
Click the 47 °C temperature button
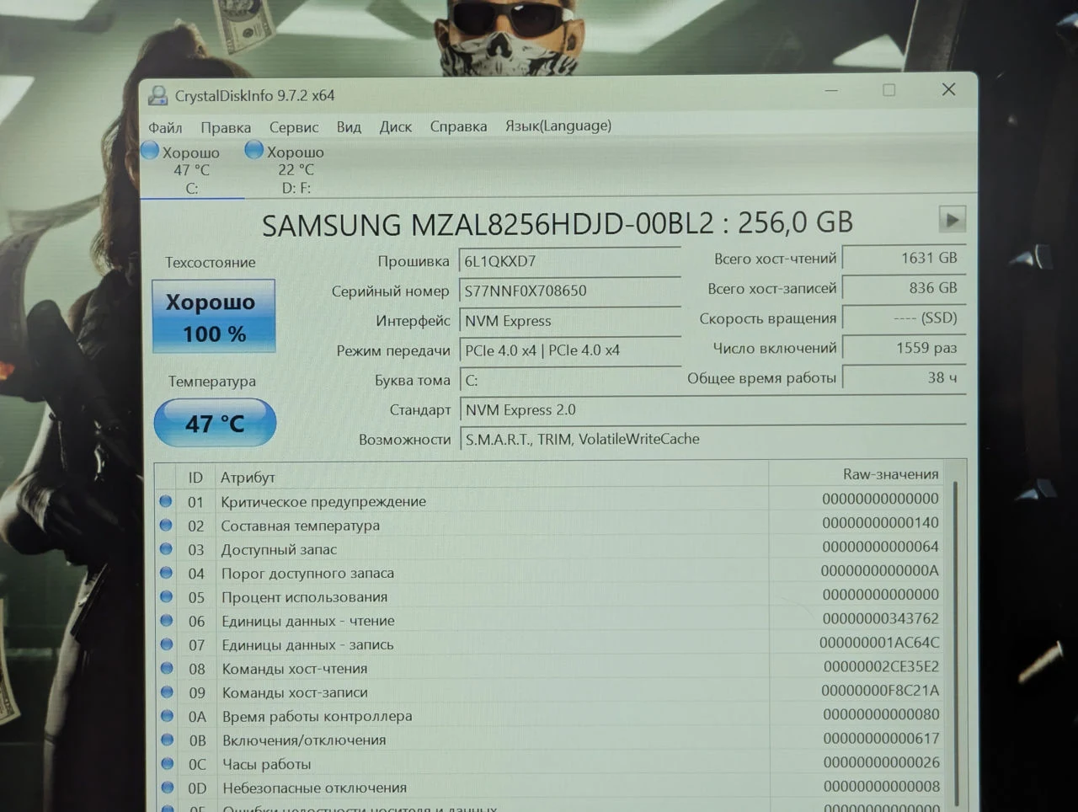pyautogui.click(x=215, y=423)
